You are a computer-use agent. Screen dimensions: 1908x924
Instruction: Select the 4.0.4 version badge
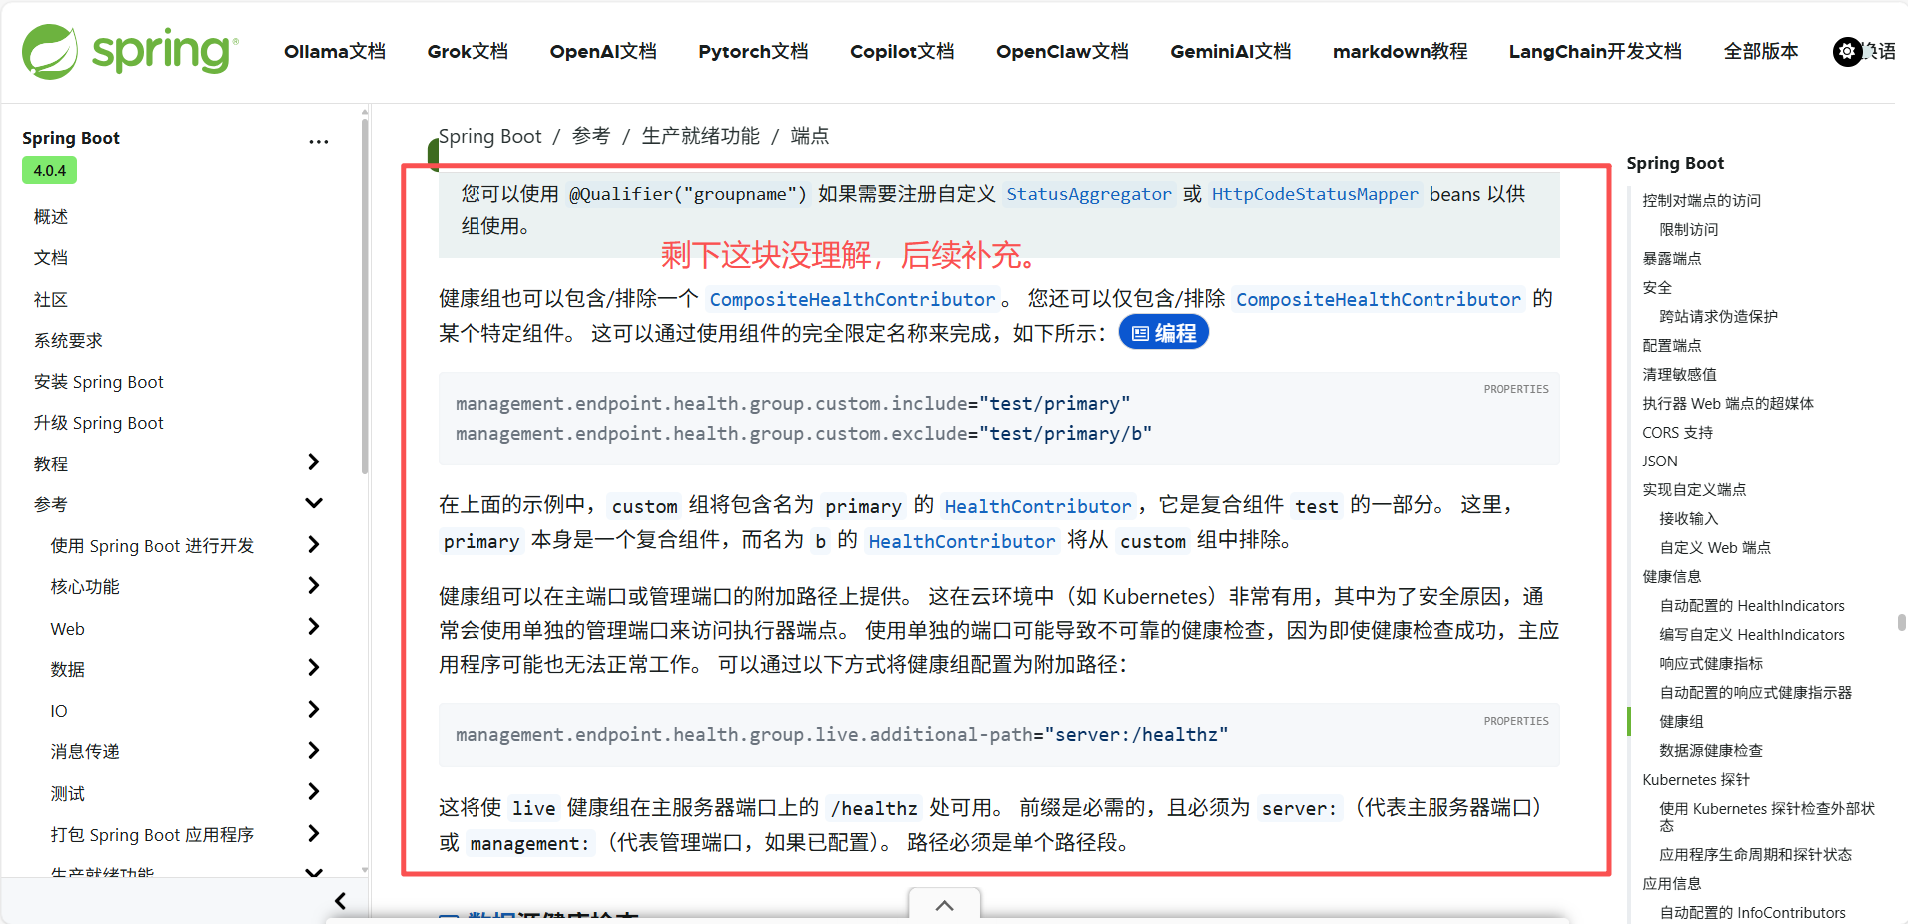click(x=50, y=171)
